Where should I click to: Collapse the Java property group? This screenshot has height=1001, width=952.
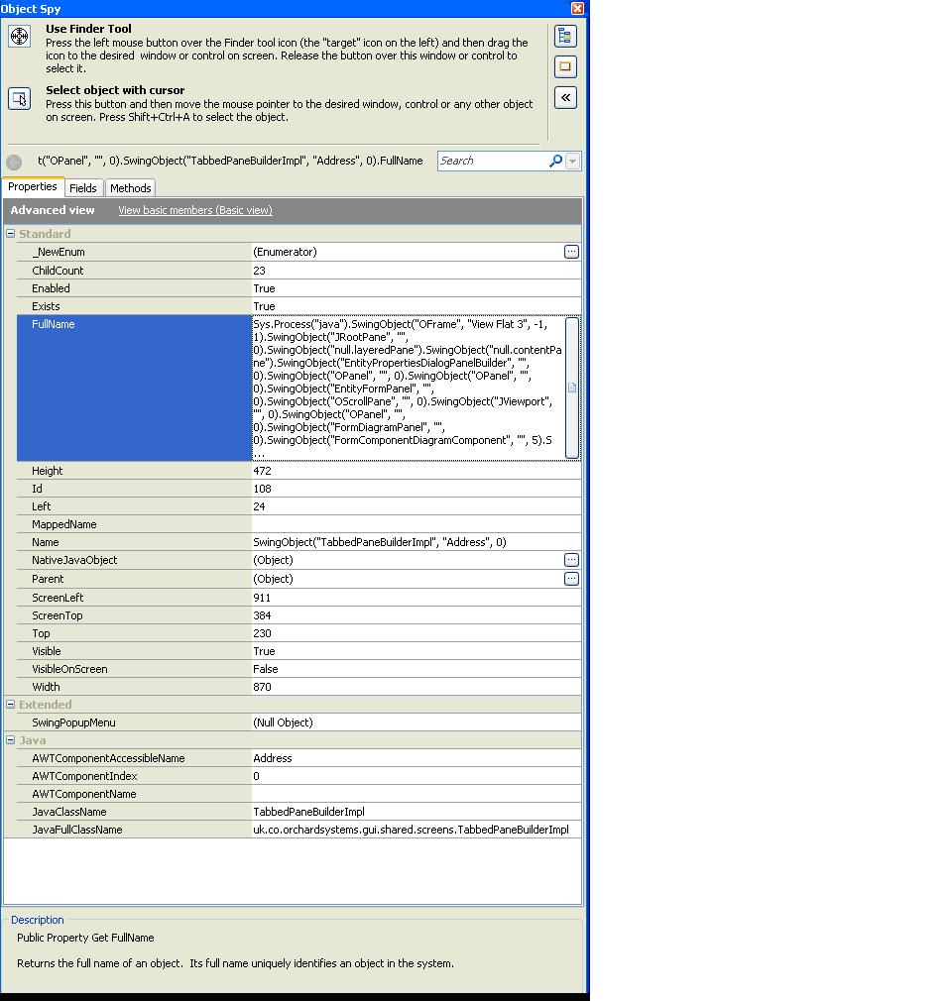pos(10,740)
